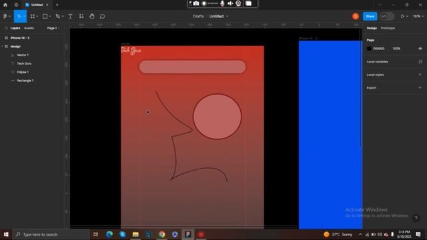Image resolution: width=427 pixels, height=240 pixels.
Task: Select the circle shape on canvas
Action: click(217, 117)
